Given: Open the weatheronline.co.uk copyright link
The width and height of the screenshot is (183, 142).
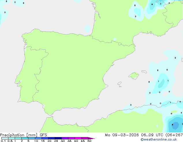Looking at the screenshot, I should tap(158, 139).
